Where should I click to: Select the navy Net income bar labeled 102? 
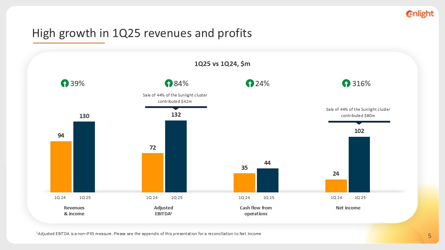[x=359, y=165]
